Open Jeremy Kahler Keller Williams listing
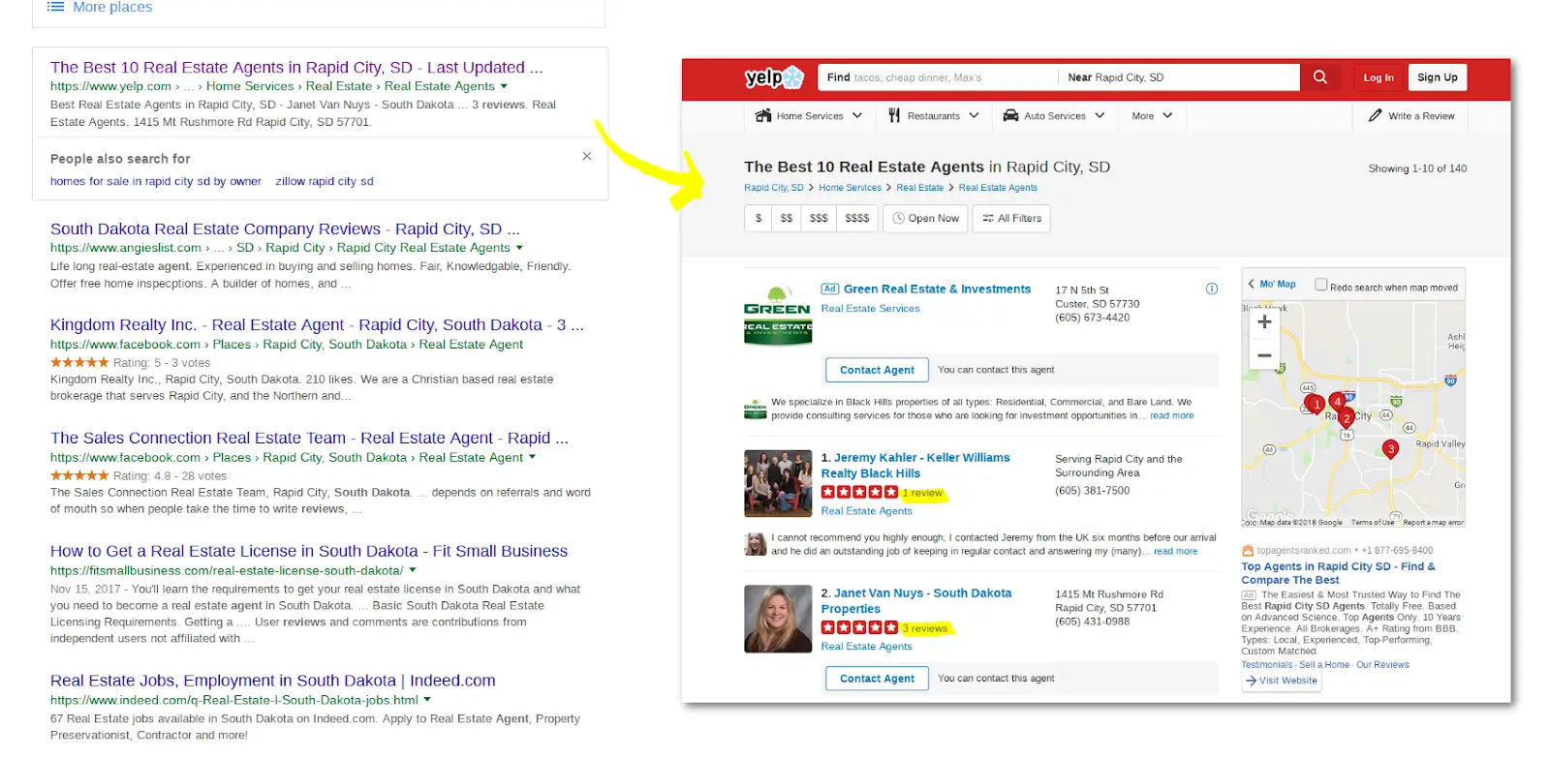 pos(915,465)
